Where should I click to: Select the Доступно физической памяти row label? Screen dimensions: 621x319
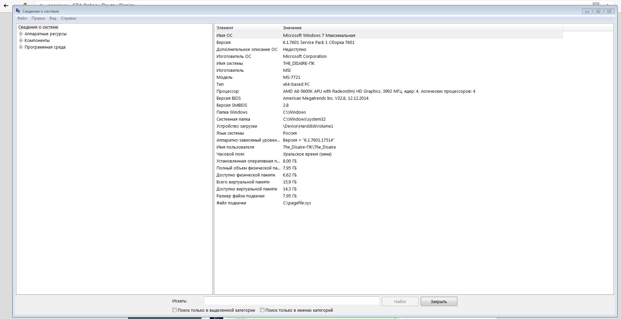[x=246, y=175]
